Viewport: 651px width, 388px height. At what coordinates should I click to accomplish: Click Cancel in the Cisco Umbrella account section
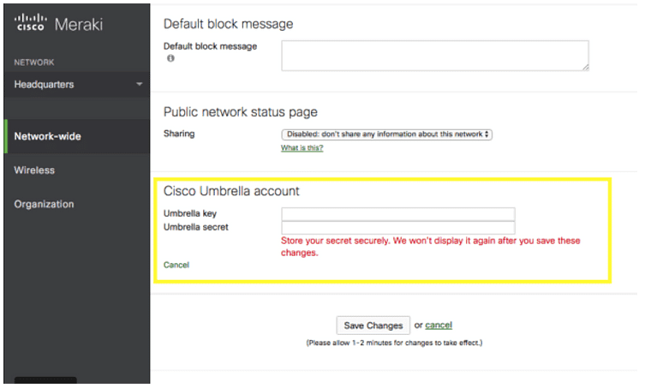(x=176, y=266)
